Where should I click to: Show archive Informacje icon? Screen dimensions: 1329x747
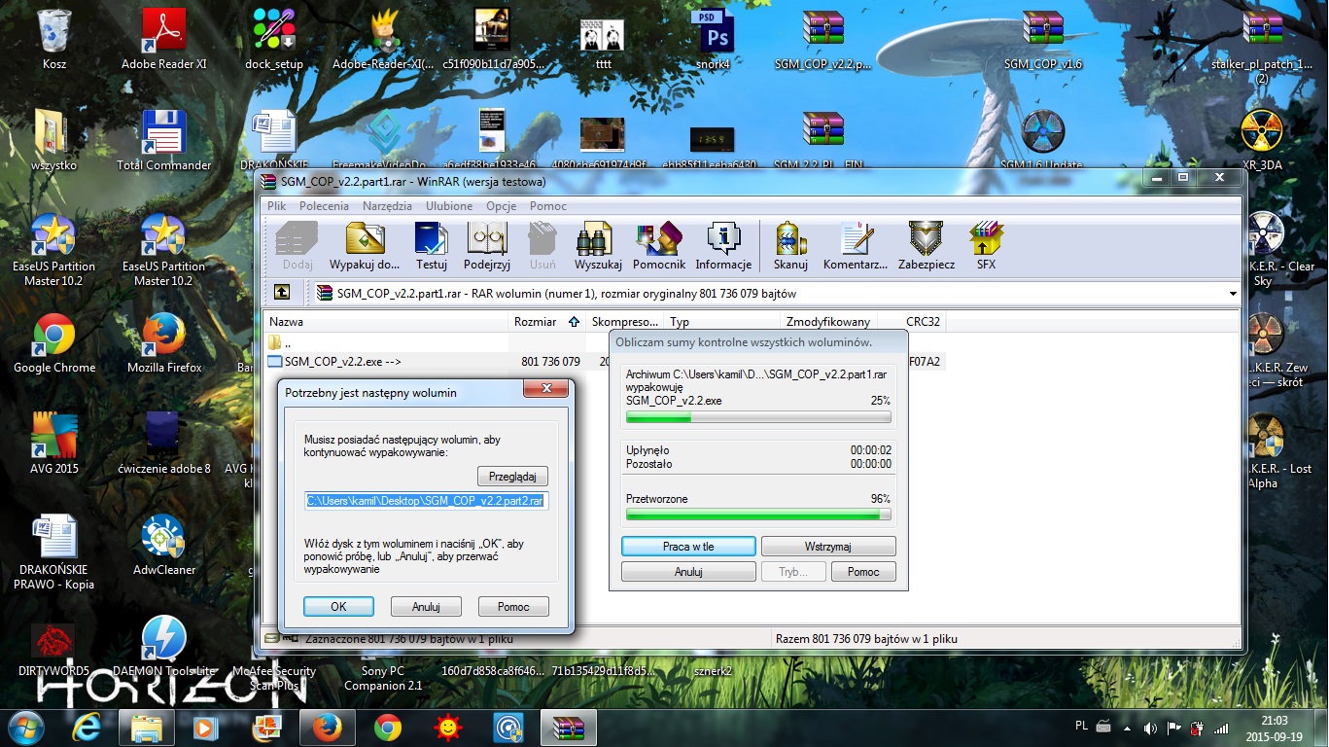[723, 246]
